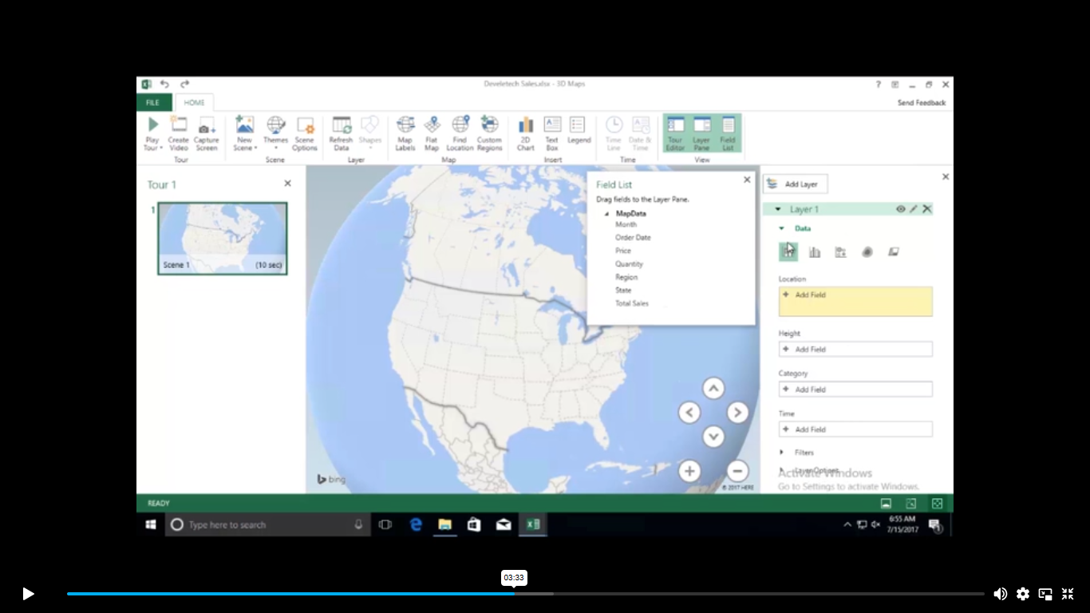This screenshot has height=613, width=1090.
Task: Click the Add Layer button
Action: click(x=794, y=184)
